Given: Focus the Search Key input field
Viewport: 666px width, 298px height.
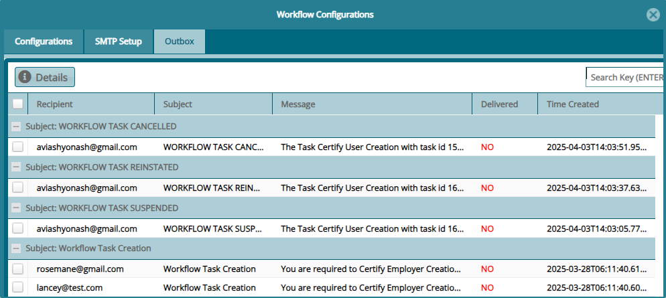Looking at the screenshot, I should coord(624,77).
